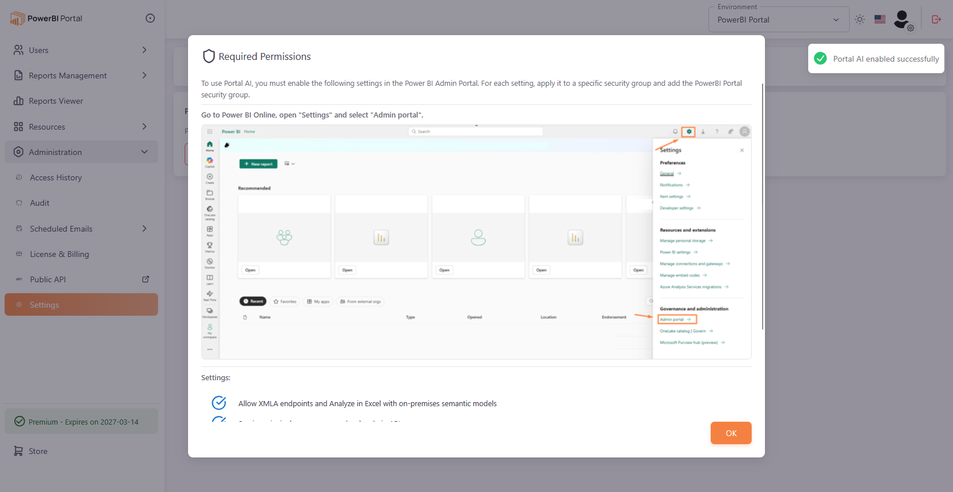Click the Store shopping cart icon

point(18,451)
